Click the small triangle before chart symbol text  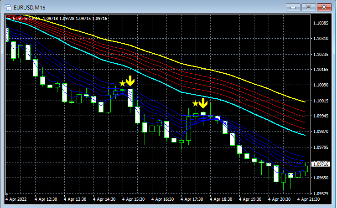coord(8,19)
